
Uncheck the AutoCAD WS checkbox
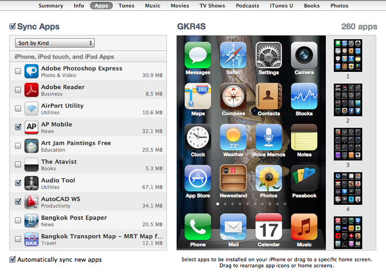point(18,202)
